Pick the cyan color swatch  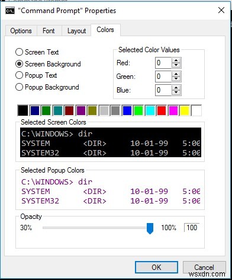click(150, 110)
